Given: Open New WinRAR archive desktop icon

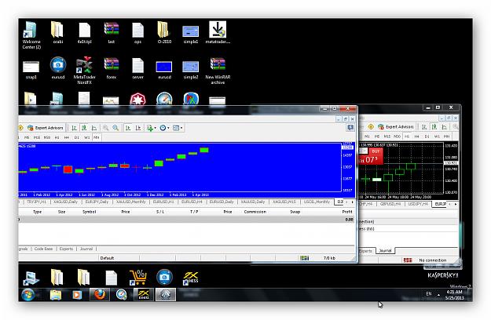Looking at the screenshot, I should point(218,71).
